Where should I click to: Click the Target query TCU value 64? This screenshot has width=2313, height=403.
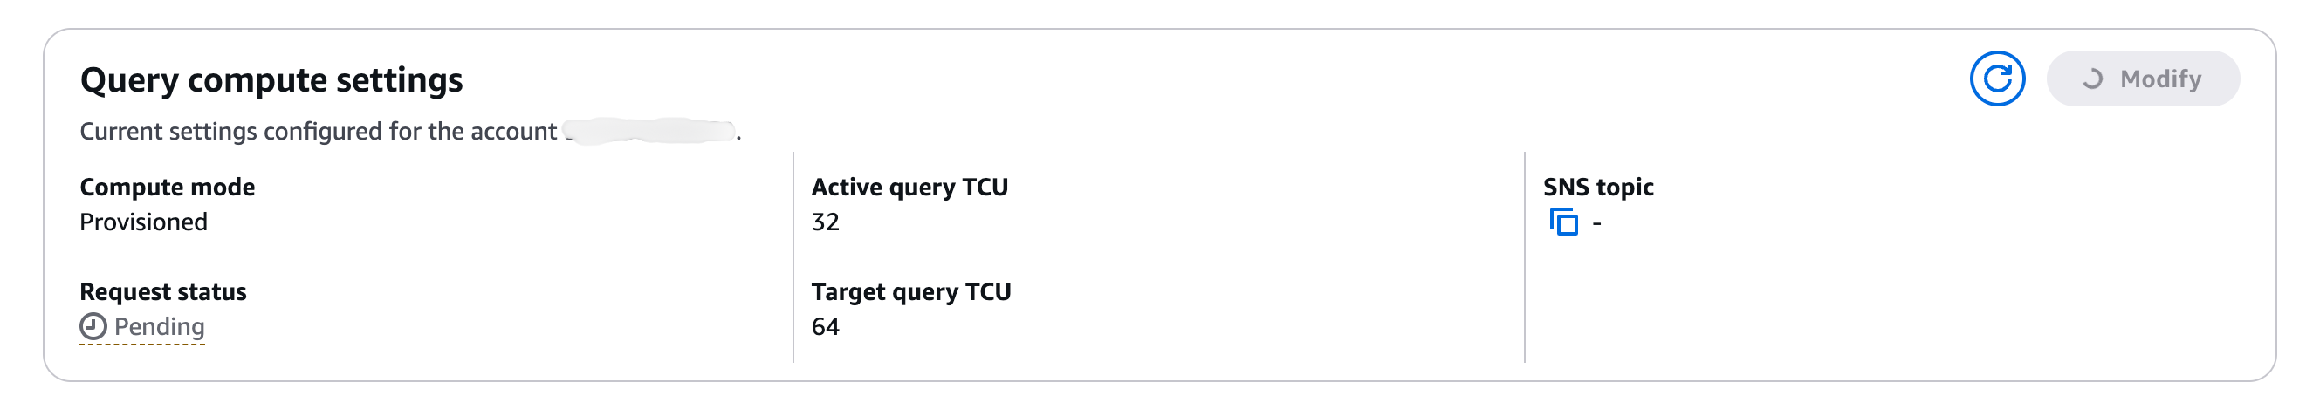click(825, 327)
